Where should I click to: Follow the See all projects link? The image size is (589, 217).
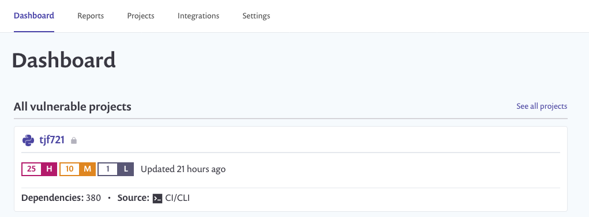[x=542, y=106]
